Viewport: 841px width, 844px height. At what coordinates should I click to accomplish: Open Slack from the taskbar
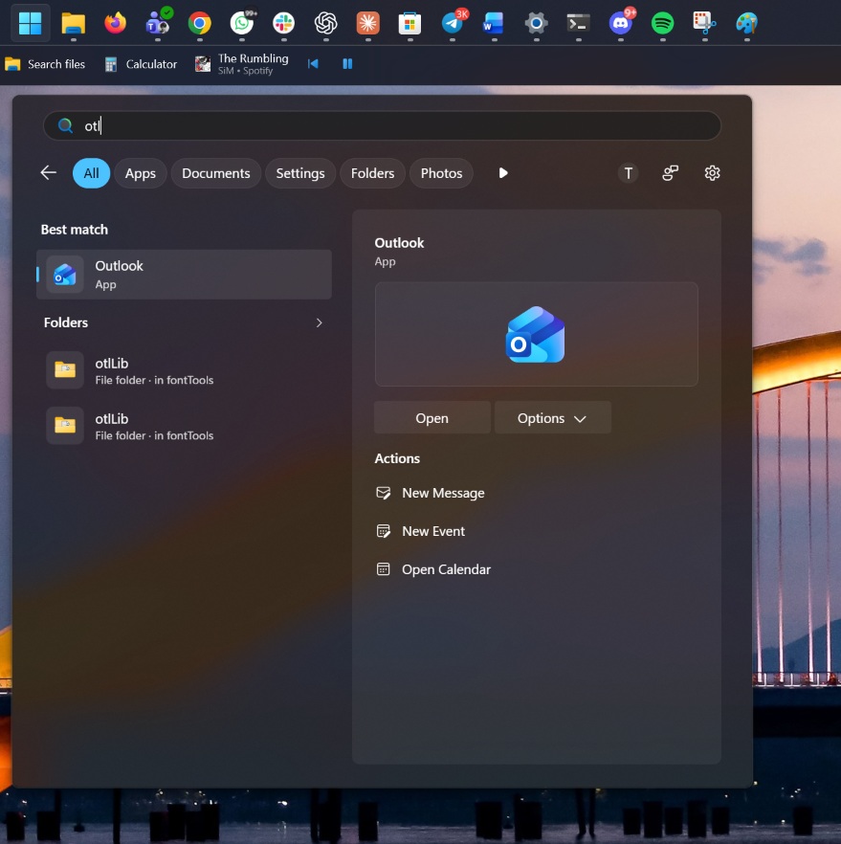click(284, 23)
